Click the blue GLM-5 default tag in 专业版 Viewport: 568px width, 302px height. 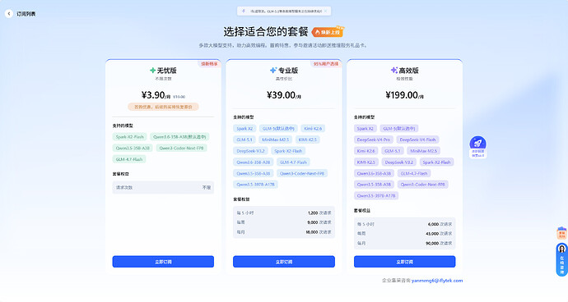[x=278, y=128]
